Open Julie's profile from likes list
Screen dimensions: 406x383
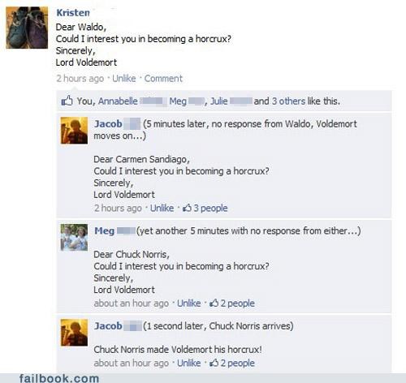[219, 101]
